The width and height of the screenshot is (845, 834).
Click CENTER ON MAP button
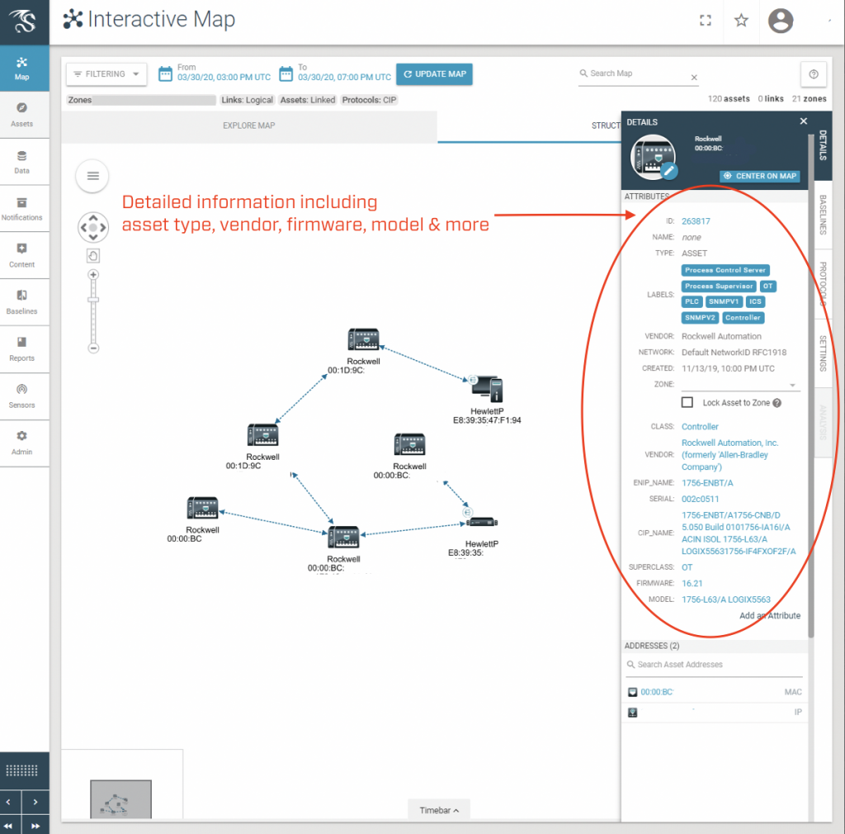760,176
